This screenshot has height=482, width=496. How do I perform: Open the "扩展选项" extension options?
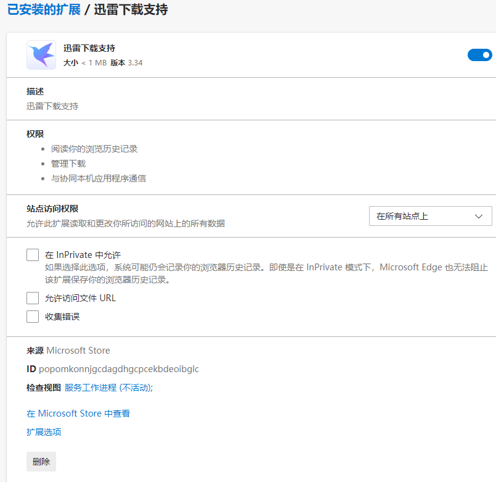click(44, 432)
